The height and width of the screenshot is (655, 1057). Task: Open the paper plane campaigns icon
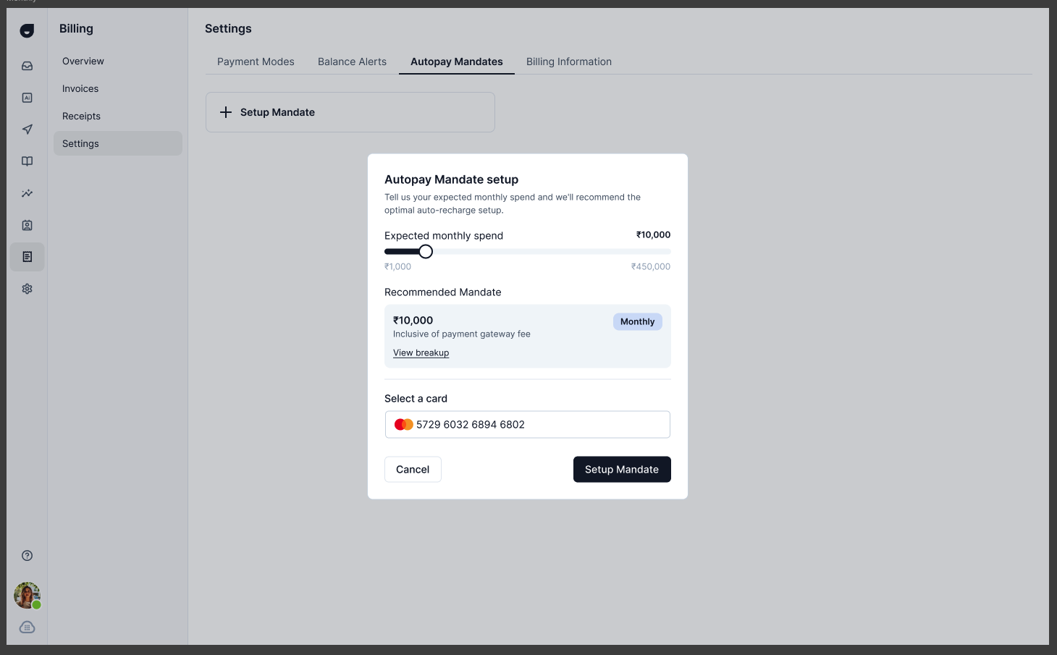[27, 130]
